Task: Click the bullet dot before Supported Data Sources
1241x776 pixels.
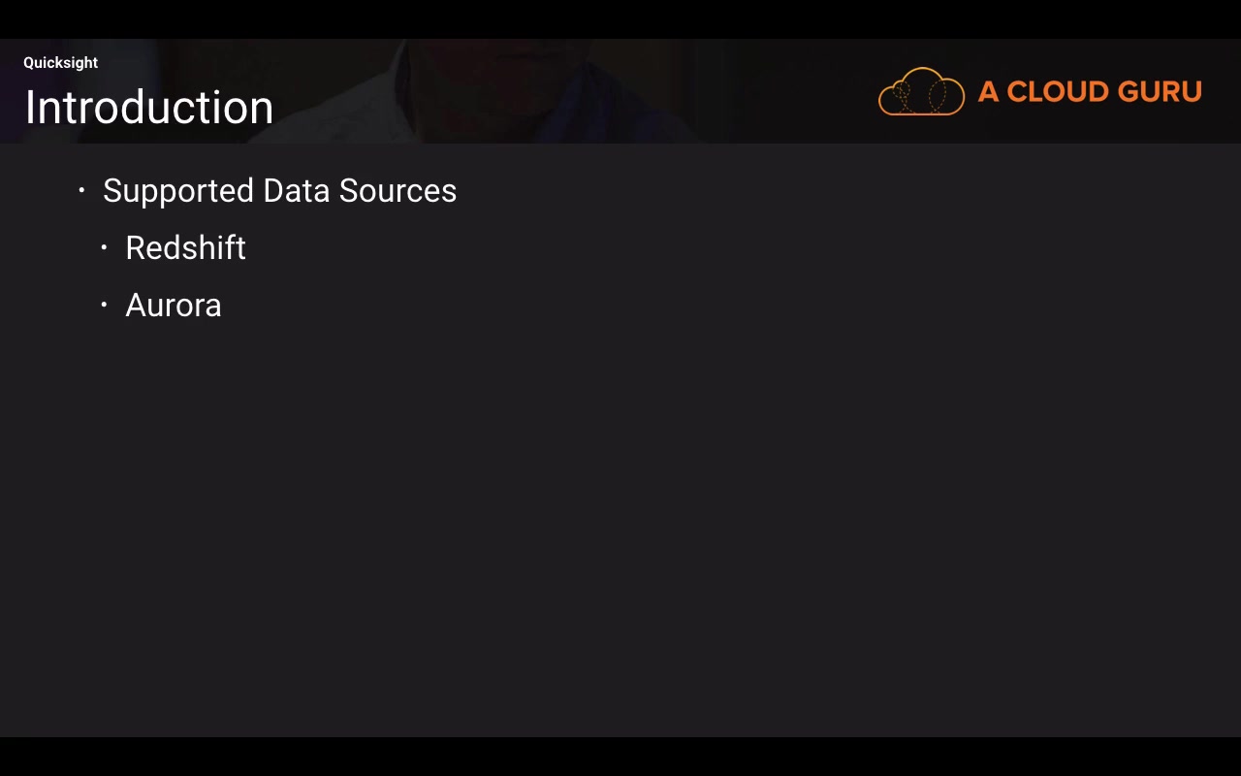Action: point(81,191)
